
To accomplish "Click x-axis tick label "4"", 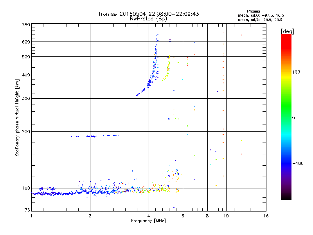I will pos(149,216).
